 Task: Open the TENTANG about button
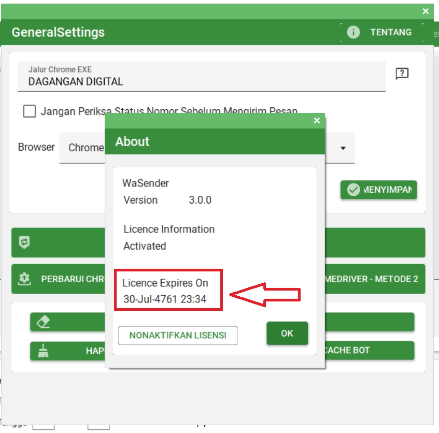coord(382,33)
